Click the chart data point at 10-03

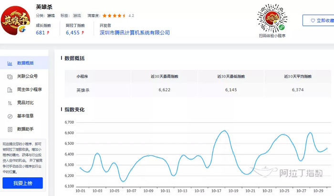pyautogui.click(x=97, y=153)
